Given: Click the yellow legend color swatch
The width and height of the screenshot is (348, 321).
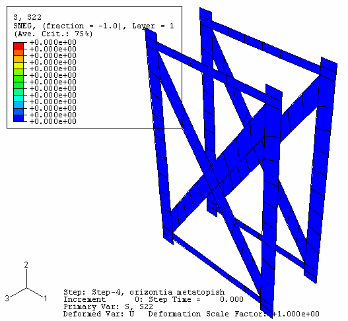Looking at the screenshot, I should pyautogui.click(x=18, y=65).
